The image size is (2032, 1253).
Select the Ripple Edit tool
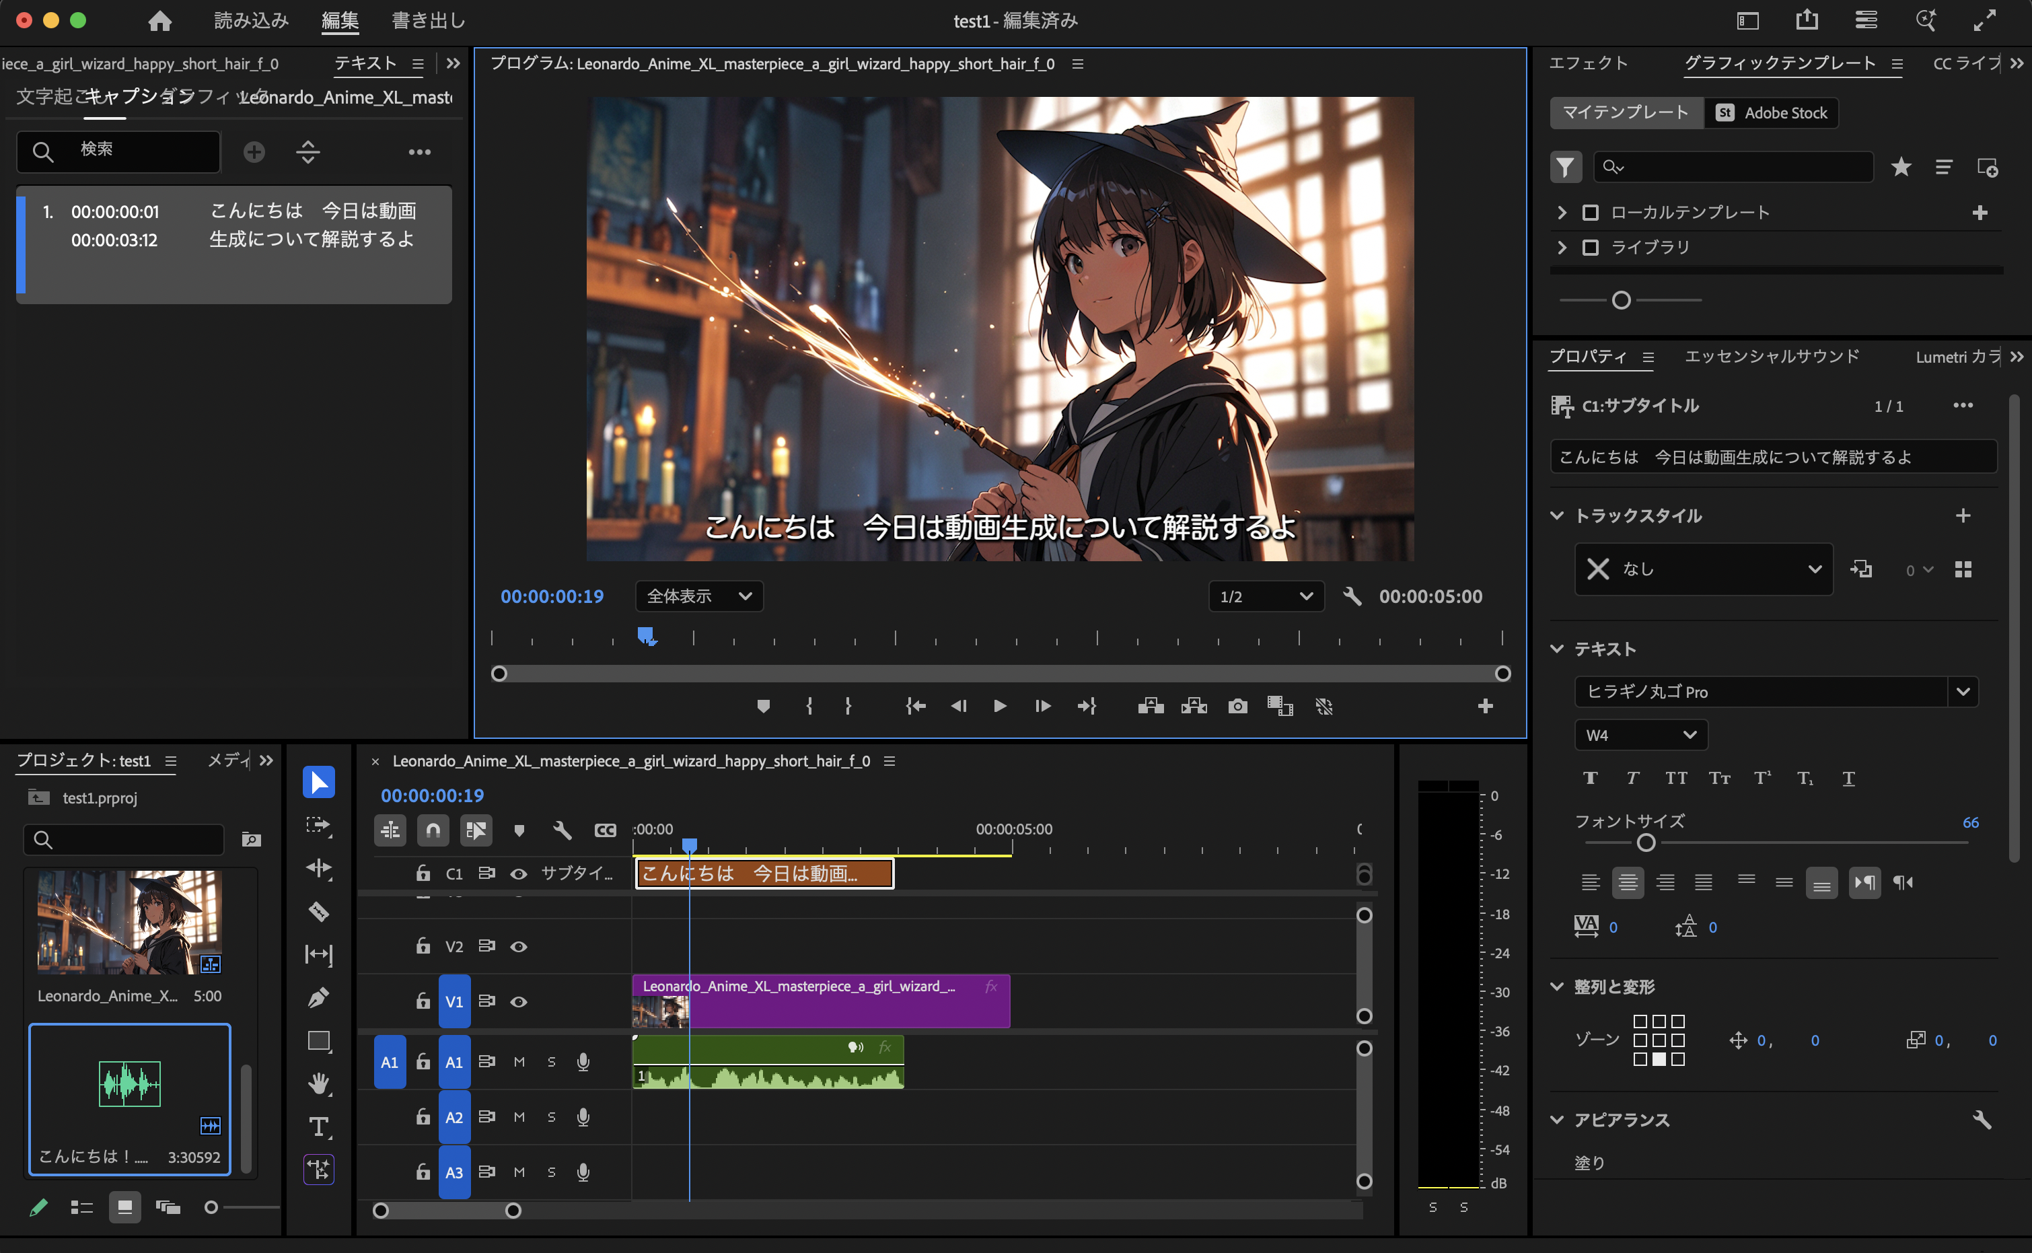(x=319, y=867)
